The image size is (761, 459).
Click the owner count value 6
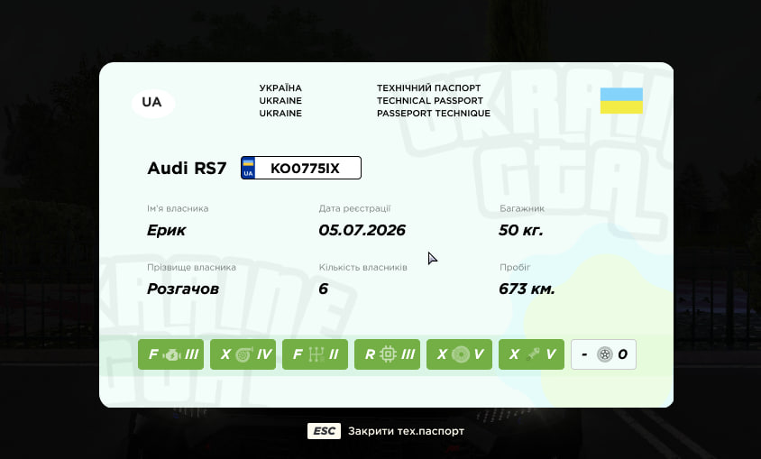(x=323, y=289)
